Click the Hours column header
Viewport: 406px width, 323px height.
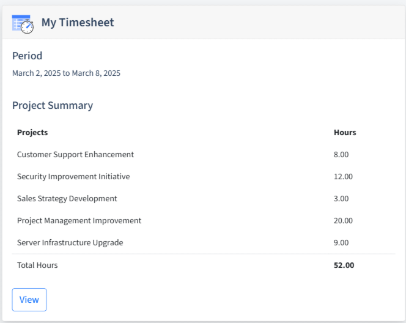345,132
